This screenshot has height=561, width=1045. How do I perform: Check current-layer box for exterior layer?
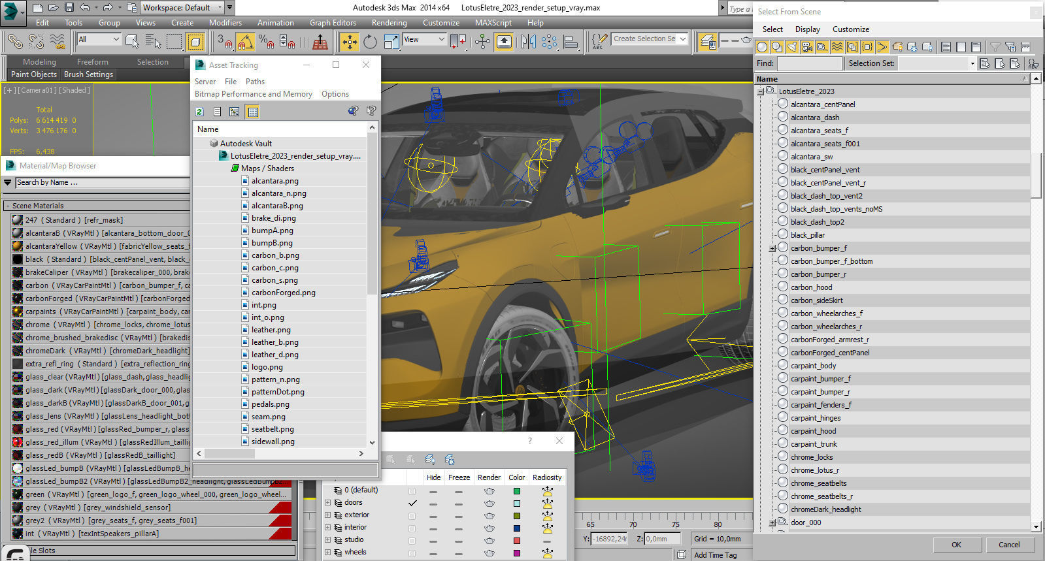click(412, 515)
